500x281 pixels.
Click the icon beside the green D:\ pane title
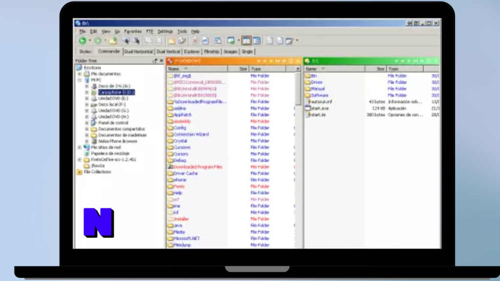pos(307,61)
